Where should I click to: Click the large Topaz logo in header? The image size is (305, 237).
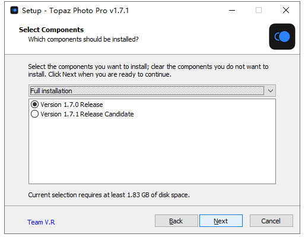pyautogui.click(x=282, y=36)
